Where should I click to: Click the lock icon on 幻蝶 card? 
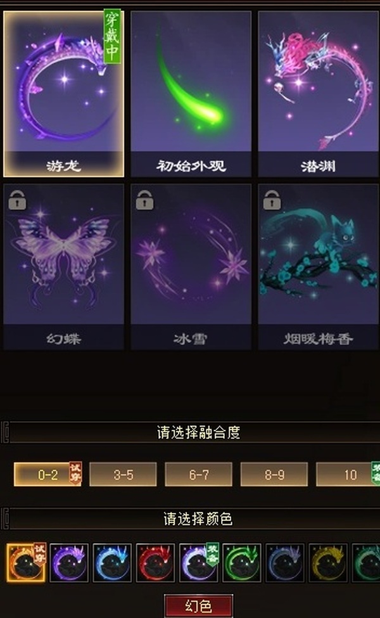[x=17, y=200]
